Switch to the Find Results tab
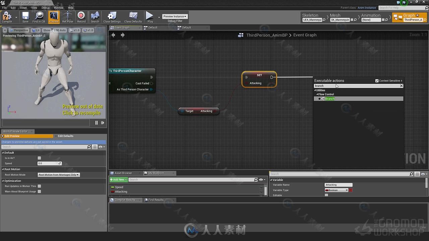The width and height of the screenshot is (429, 241). click(x=156, y=200)
